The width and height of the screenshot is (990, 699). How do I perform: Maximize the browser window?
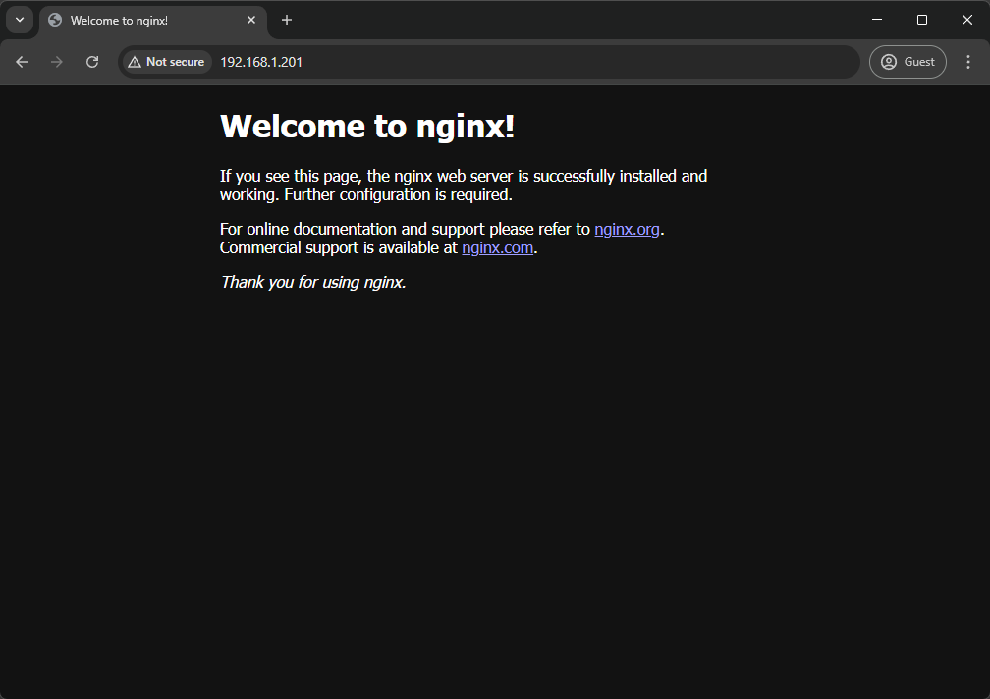(922, 20)
